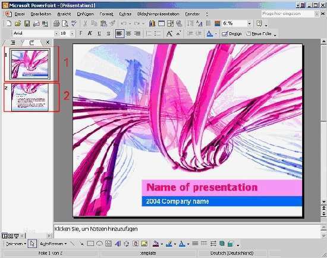This screenshot has width=327, height=258.
Task: Select slide 2 thumbnail
Action: pyautogui.click(x=30, y=97)
